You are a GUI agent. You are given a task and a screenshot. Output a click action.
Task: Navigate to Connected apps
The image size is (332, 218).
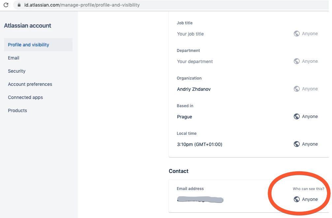25,97
